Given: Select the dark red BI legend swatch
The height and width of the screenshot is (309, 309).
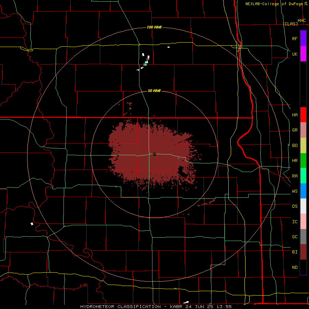Looking at the screenshot, I should [x=303, y=252].
